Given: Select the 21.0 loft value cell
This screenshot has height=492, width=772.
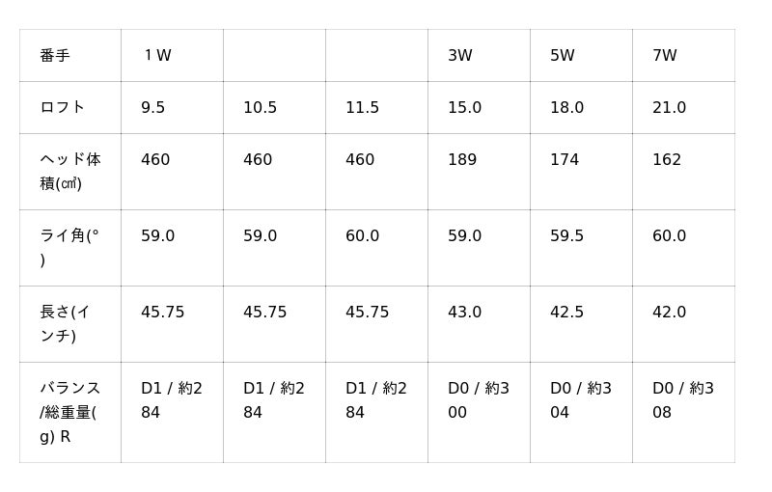Looking at the screenshot, I should click(x=670, y=108).
